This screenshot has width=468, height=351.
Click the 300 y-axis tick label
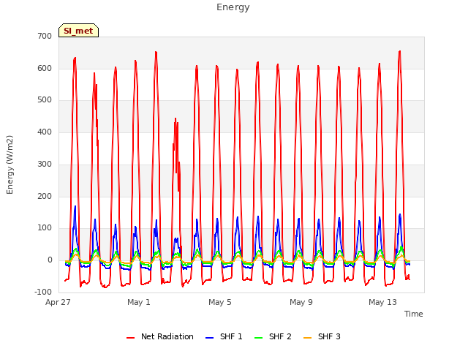click(45, 164)
